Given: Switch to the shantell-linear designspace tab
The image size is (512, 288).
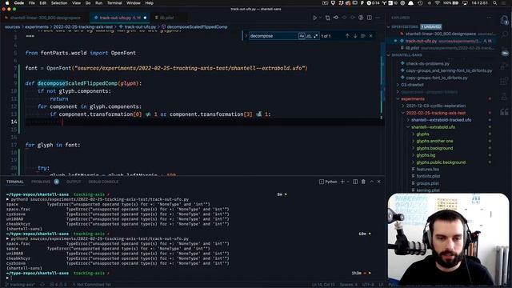Looking at the screenshot, I should (45, 18).
